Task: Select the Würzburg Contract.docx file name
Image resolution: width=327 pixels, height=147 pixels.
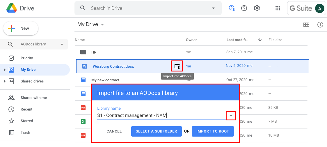Action: click(113, 67)
